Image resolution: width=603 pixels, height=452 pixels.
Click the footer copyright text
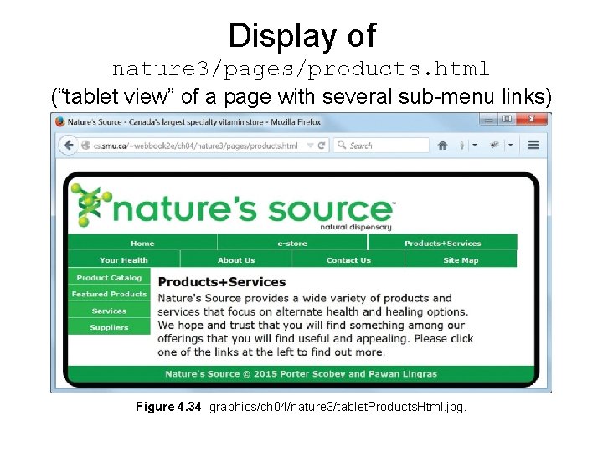[301, 373]
